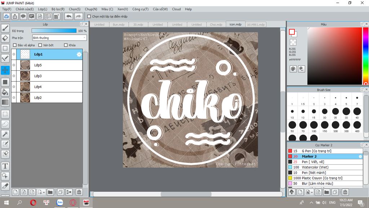
Task: Select the Selection Pen tool
Action: 5,144
